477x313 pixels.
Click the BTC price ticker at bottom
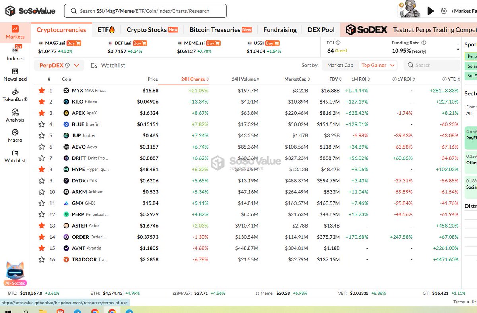tap(34, 293)
